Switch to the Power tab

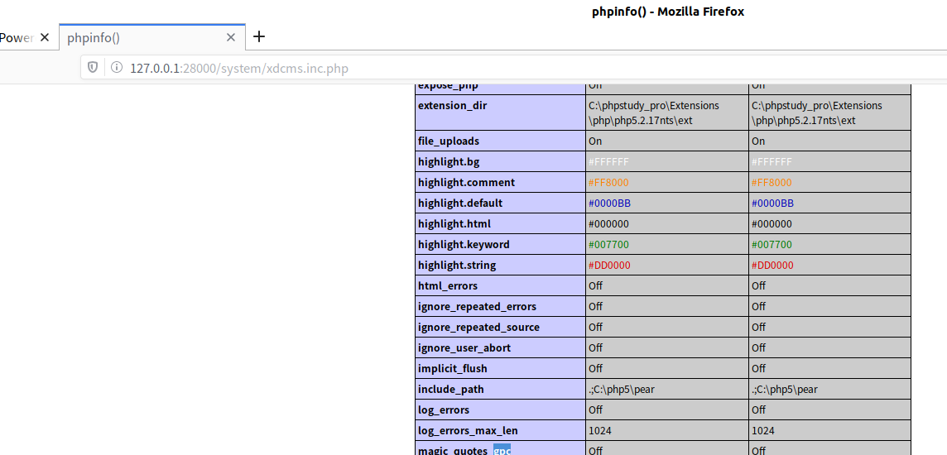click(x=17, y=37)
